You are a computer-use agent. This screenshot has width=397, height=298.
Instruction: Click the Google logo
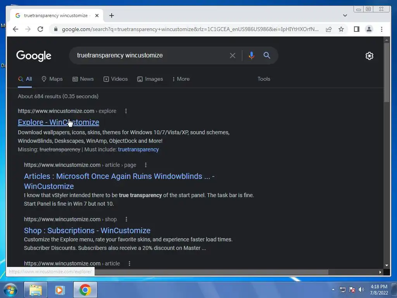pyautogui.click(x=34, y=56)
